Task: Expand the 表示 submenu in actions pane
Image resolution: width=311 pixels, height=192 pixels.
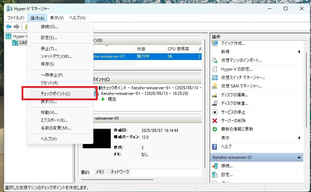Action: click(299, 138)
